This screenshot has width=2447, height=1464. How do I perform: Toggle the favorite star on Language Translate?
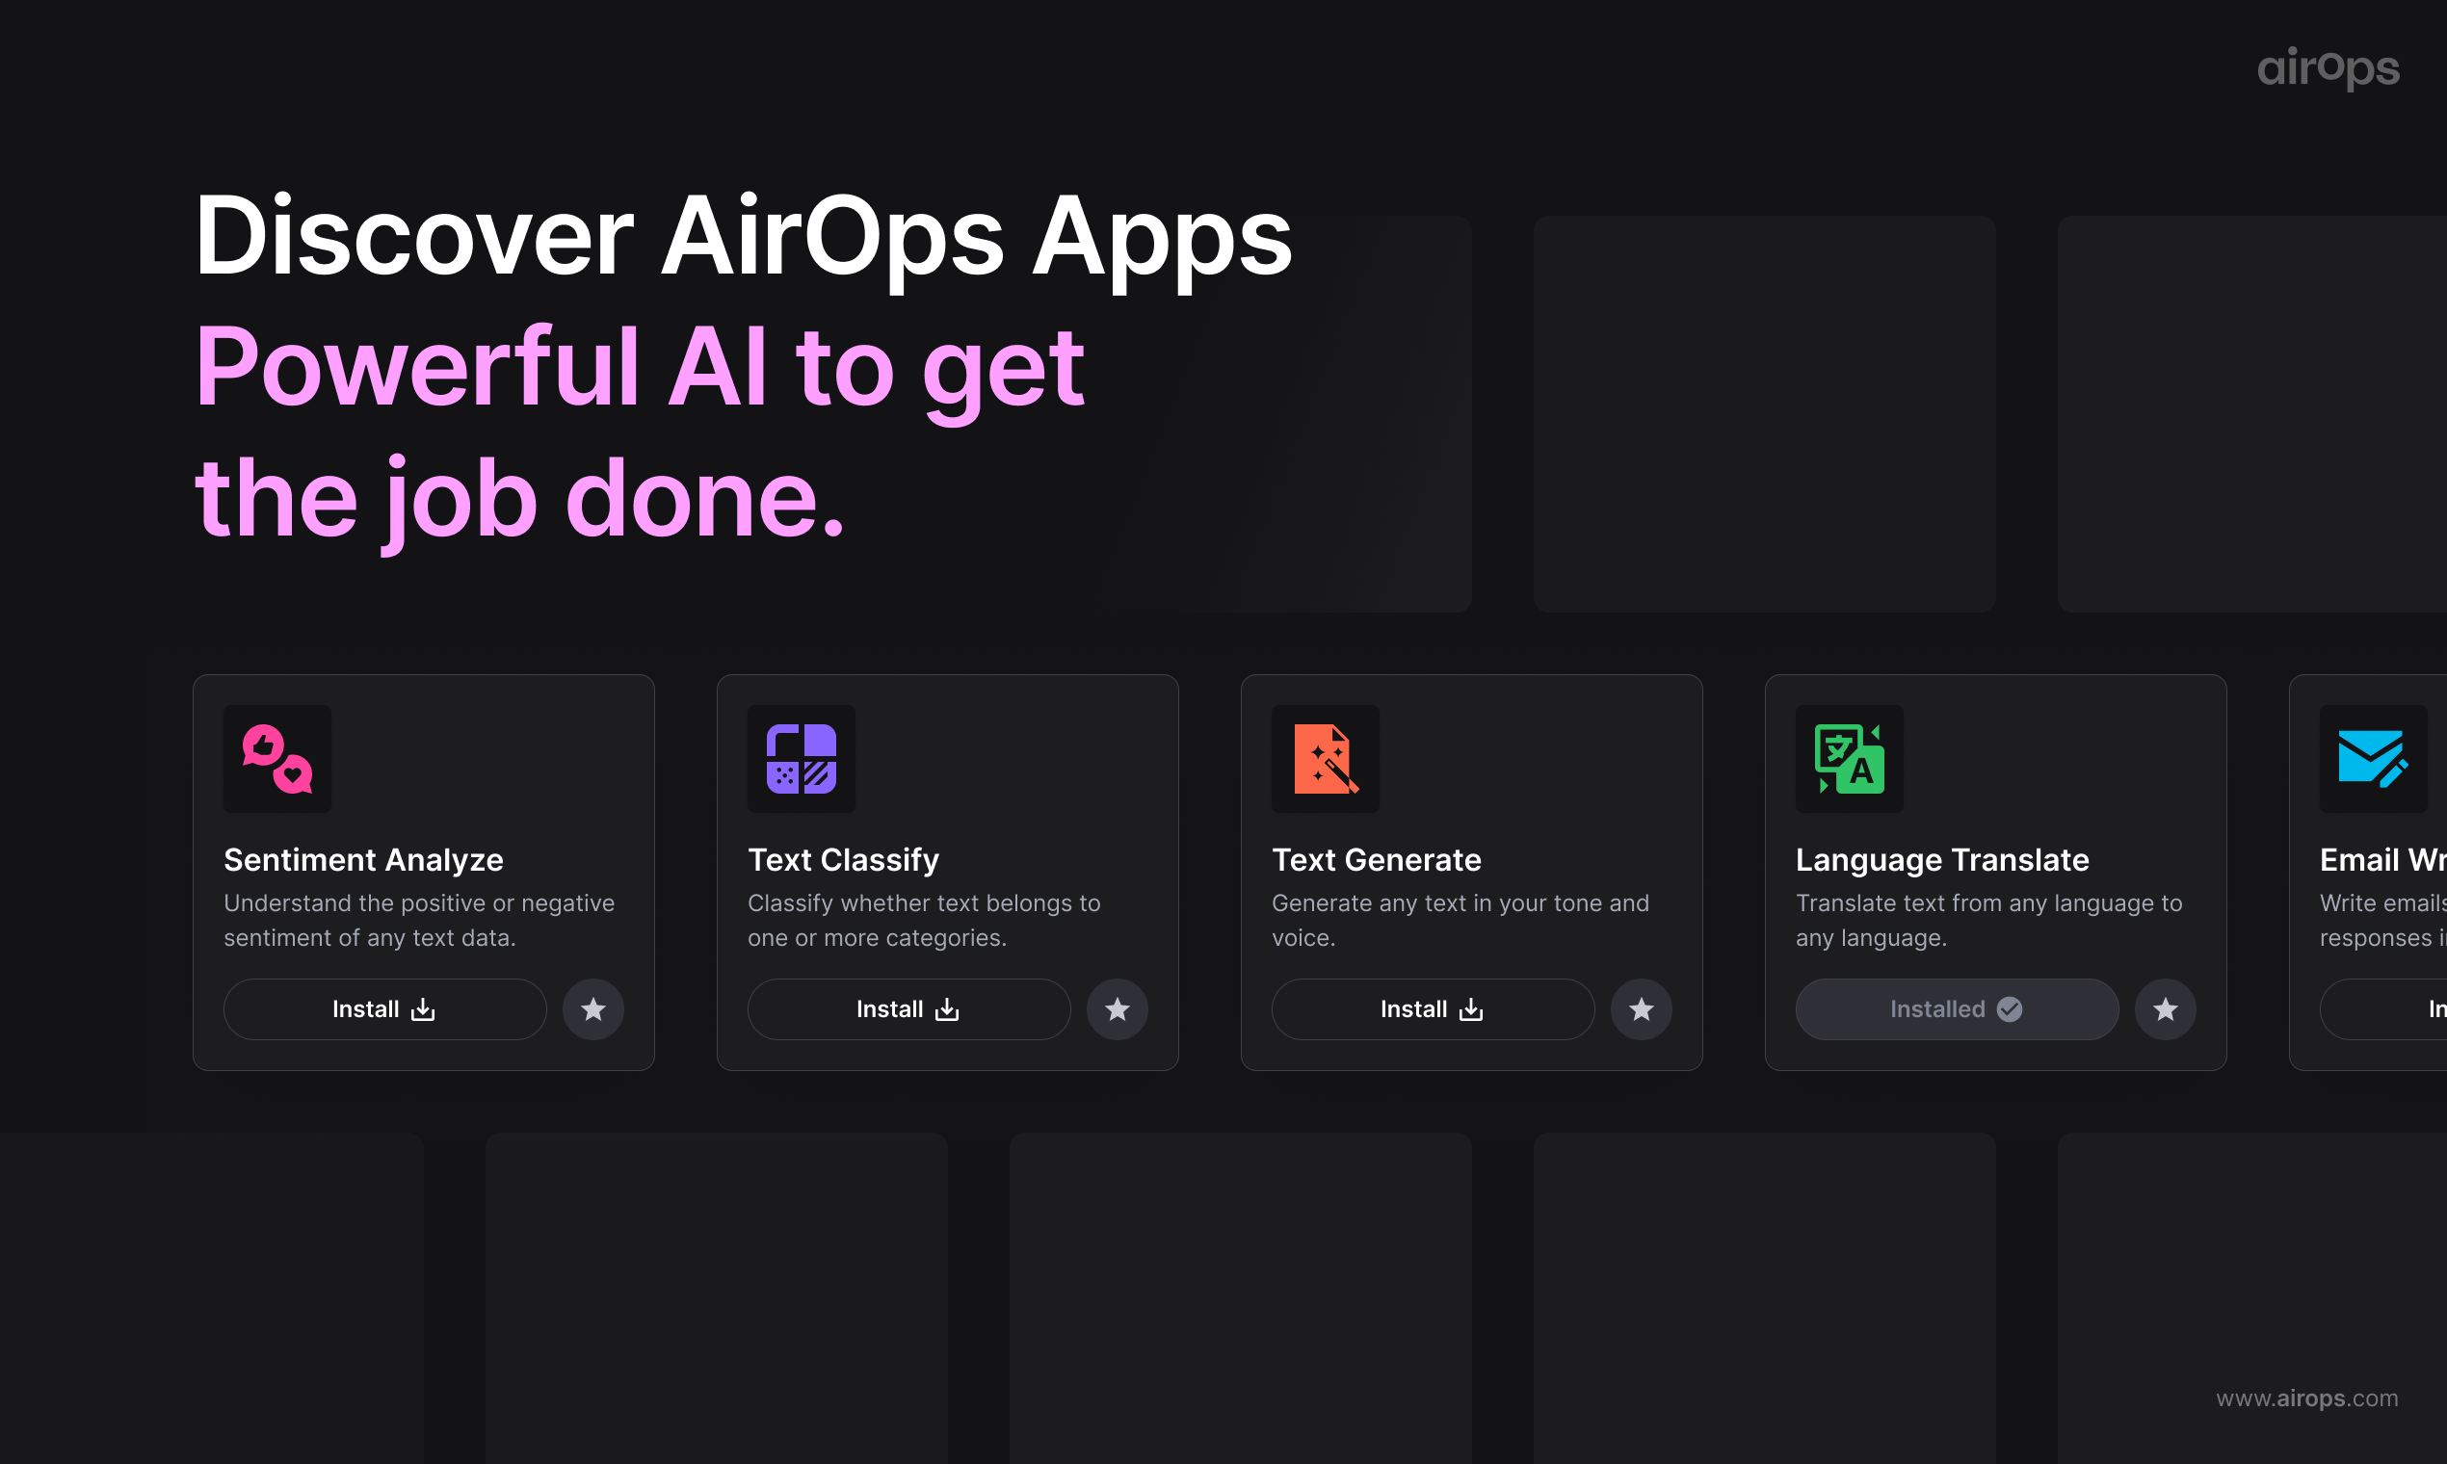click(x=2166, y=1009)
